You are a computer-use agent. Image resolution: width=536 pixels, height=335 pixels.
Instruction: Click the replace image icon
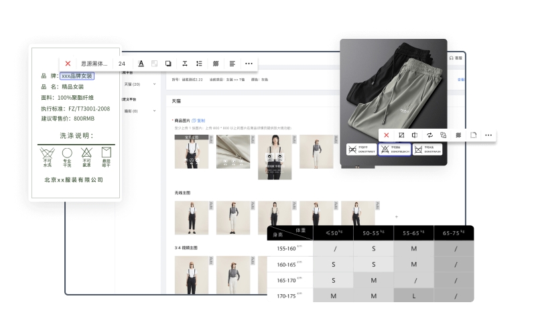pyautogui.click(x=429, y=135)
